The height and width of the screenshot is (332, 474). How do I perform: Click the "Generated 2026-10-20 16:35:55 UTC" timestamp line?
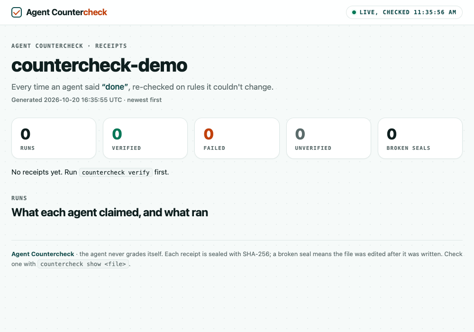[86, 100]
